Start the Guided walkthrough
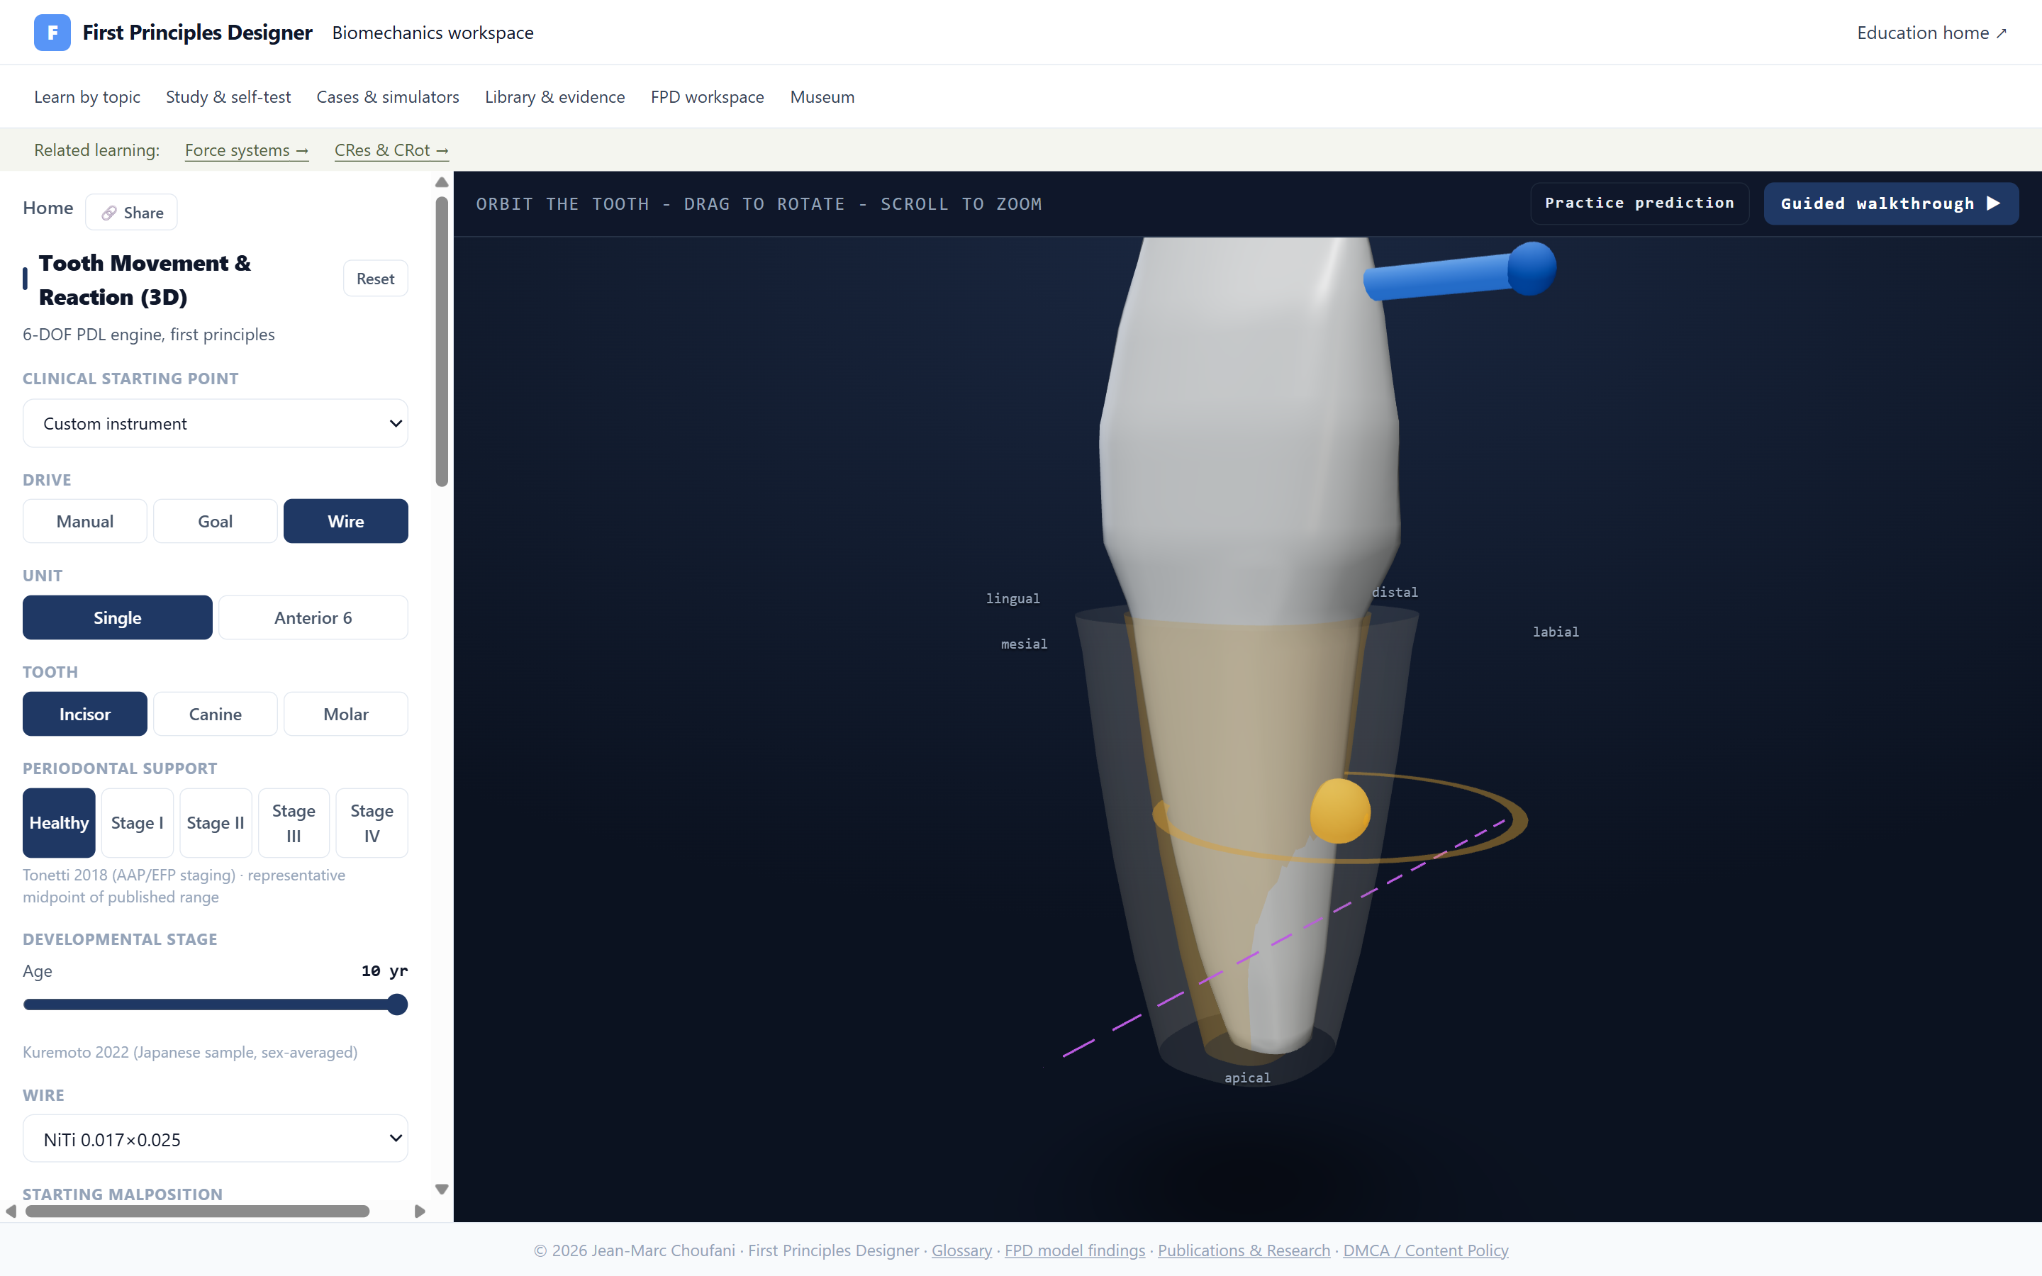This screenshot has height=1276, width=2042. (1891, 203)
